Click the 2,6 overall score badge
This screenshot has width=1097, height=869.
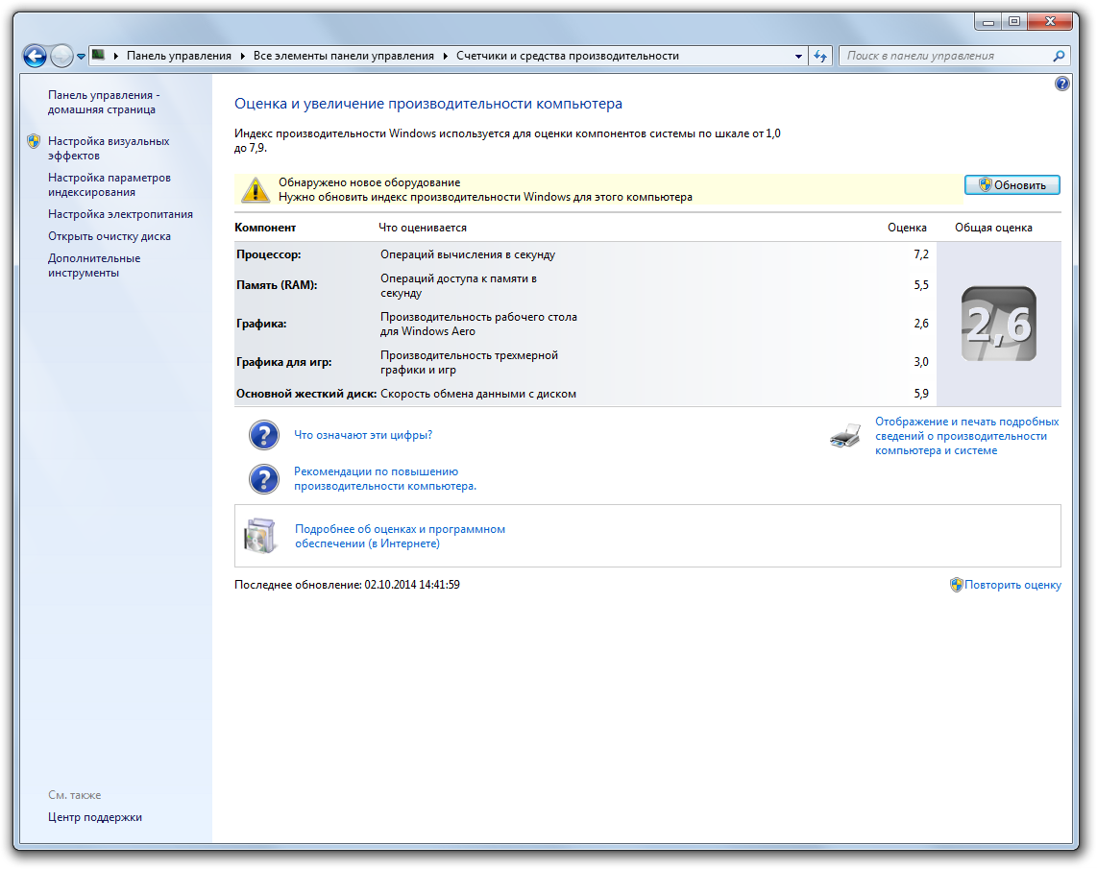point(998,325)
